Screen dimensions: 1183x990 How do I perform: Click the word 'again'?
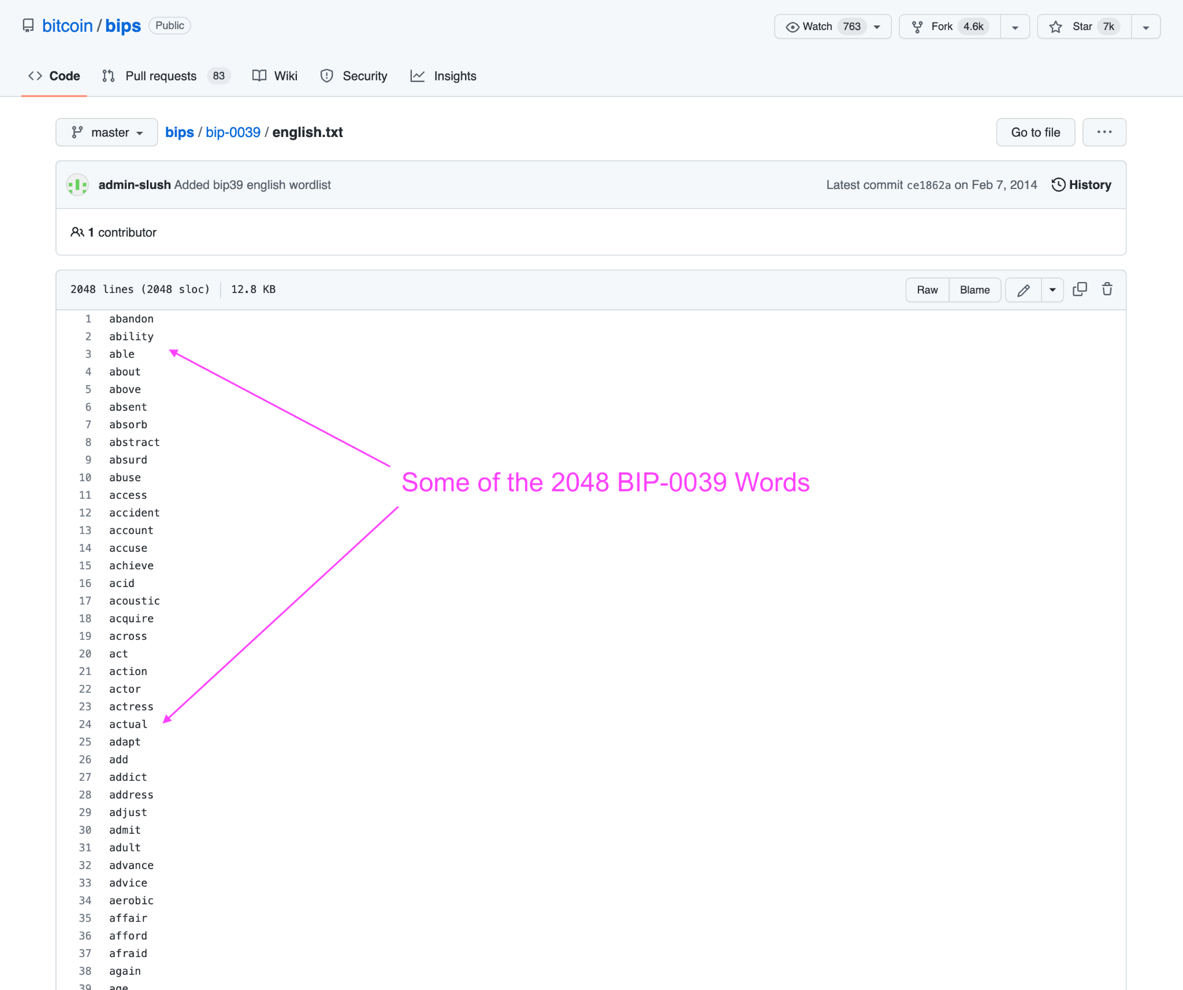125,971
